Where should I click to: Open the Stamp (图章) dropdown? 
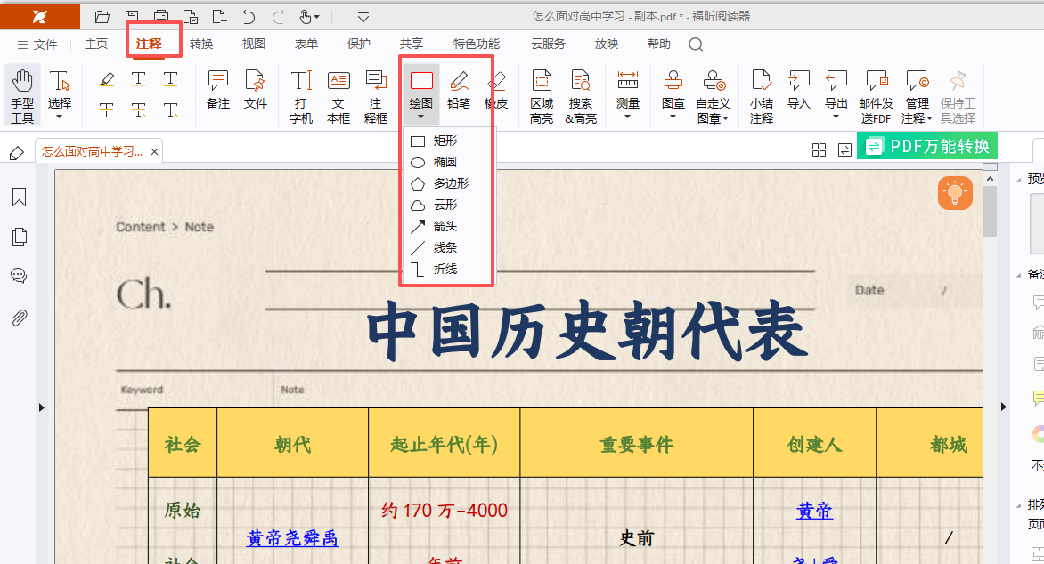(x=673, y=95)
